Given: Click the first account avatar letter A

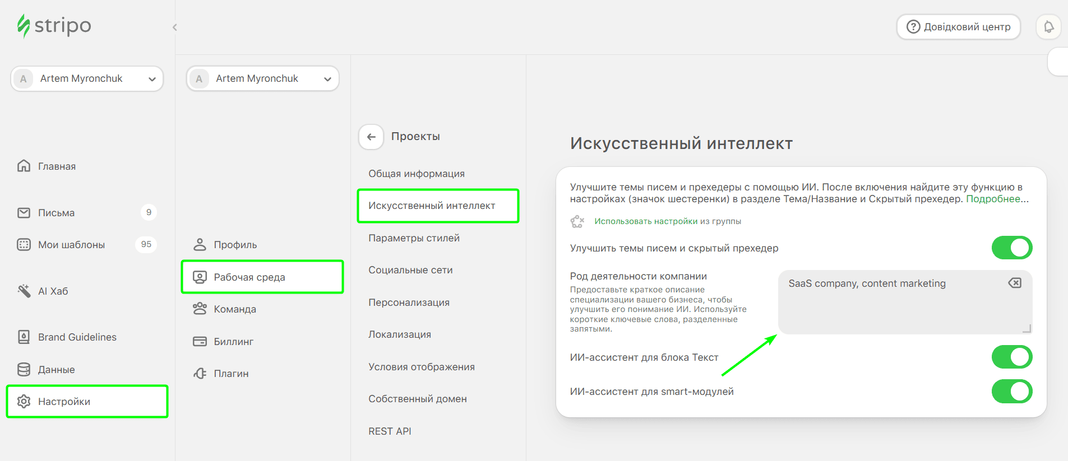Looking at the screenshot, I should pos(24,79).
